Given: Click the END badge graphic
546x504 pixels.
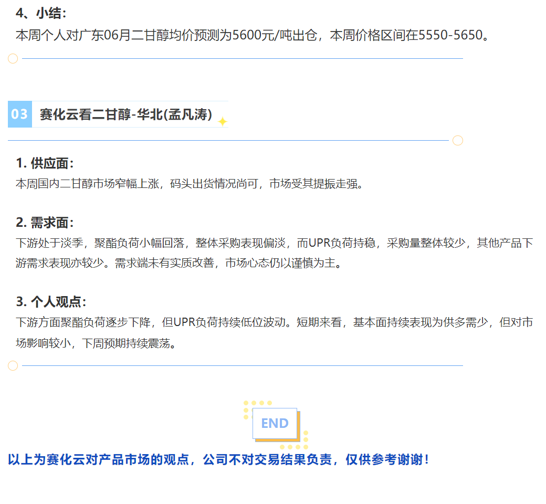Looking at the screenshot, I should pyautogui.click(x=276, y=425).
